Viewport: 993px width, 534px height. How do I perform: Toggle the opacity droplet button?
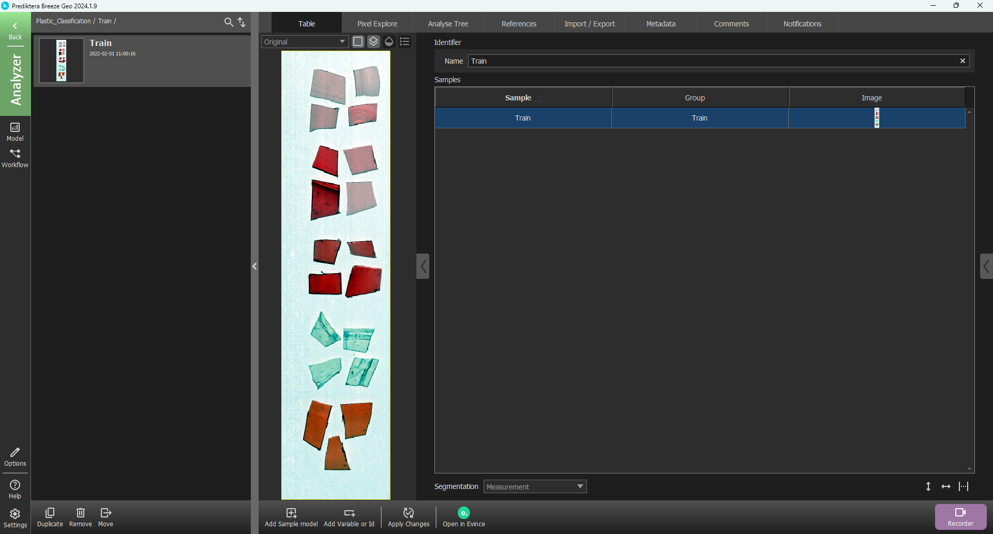click(x=389, y=42)
